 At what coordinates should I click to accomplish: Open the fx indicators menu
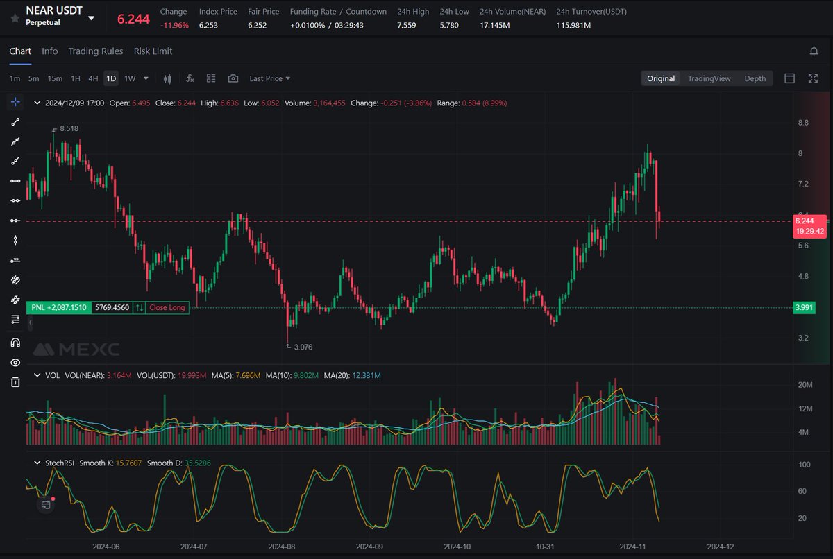(x=190, y=78)
